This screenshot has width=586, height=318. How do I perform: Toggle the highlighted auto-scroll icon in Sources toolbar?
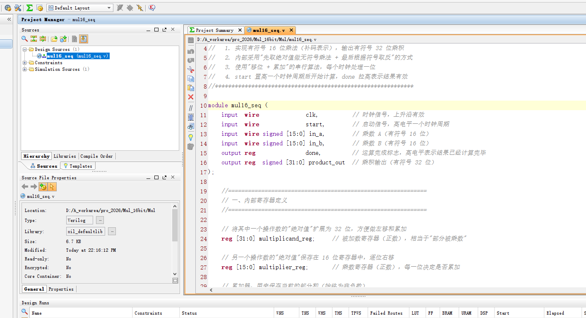coord(84,39)
